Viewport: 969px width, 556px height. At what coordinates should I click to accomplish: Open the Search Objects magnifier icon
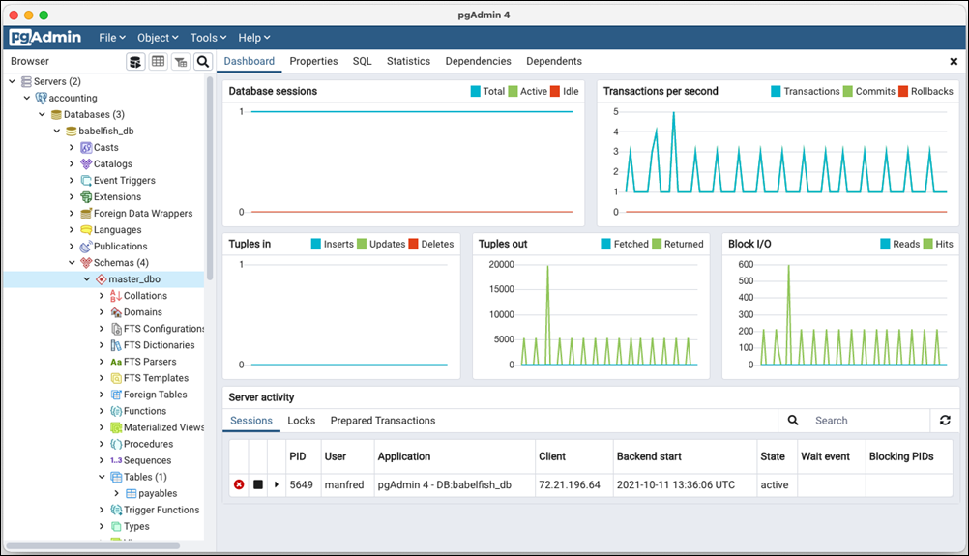click(x=202, y=62)
